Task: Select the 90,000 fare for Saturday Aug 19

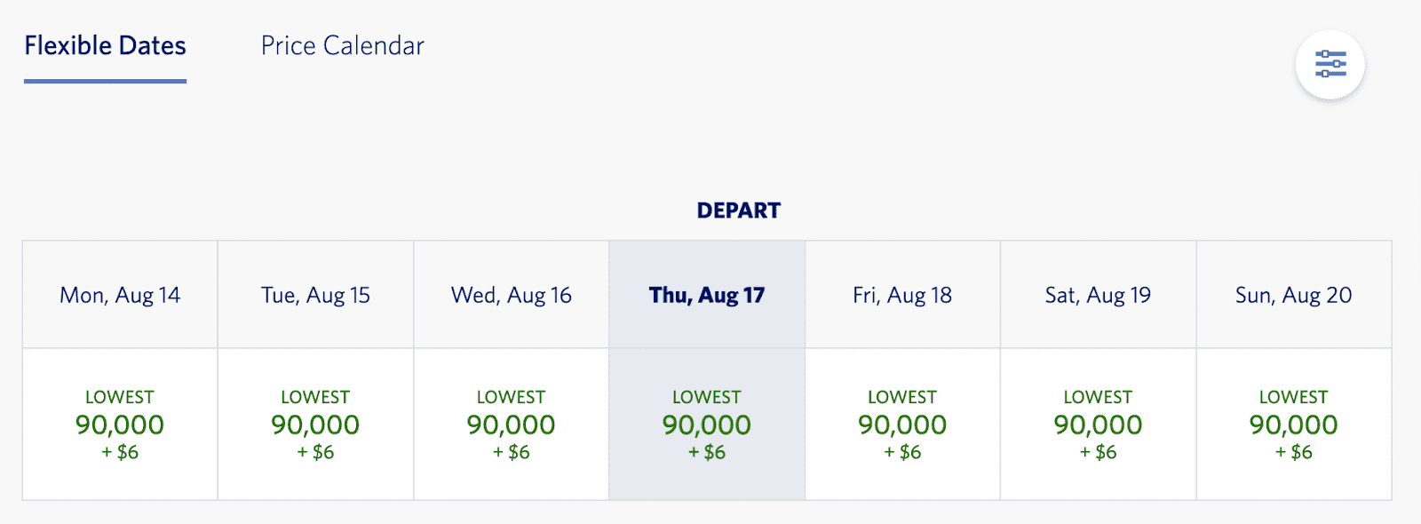Action: [1098, 424]
